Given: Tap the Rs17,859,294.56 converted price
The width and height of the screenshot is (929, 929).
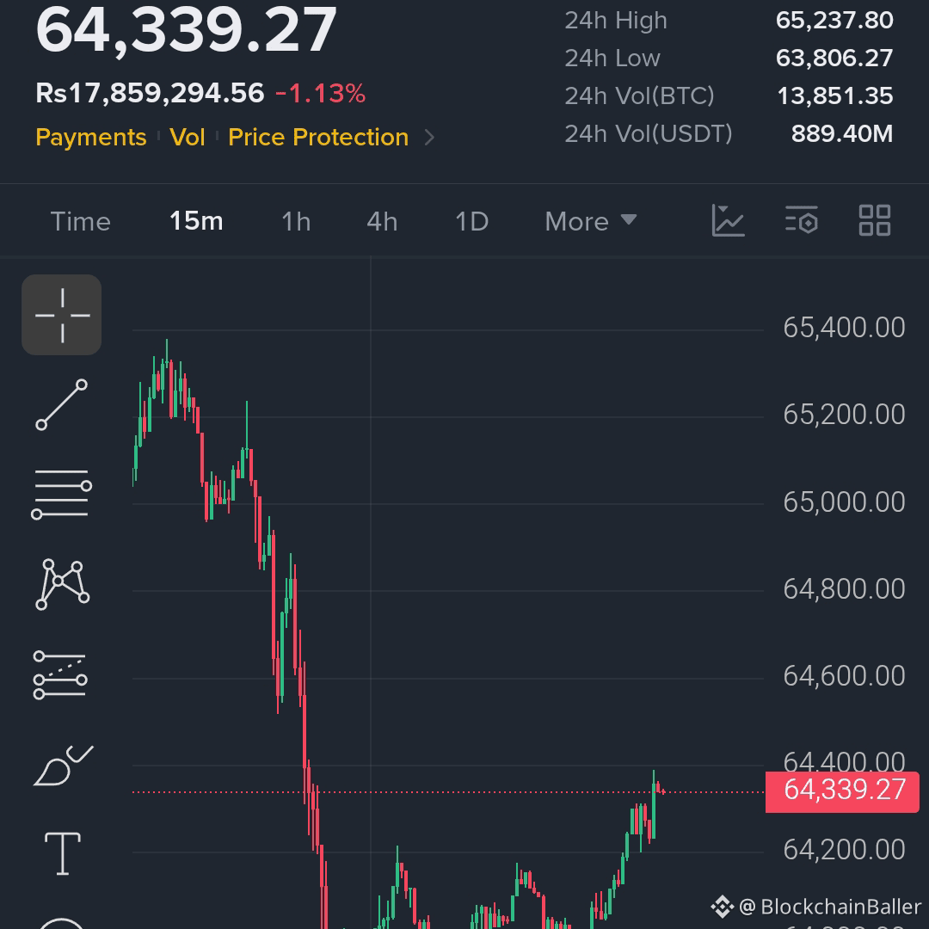Looking at the screenshot, I should (x=150, y=93).
